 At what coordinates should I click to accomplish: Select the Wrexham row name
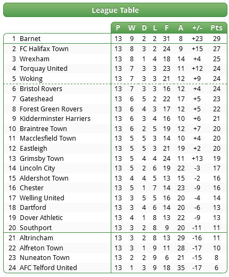tap(35, 59)
